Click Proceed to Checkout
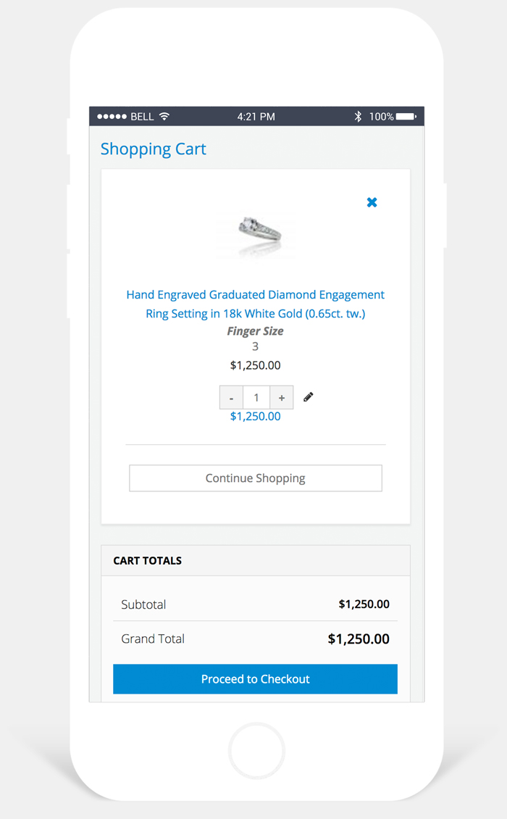 click(255, 679)
